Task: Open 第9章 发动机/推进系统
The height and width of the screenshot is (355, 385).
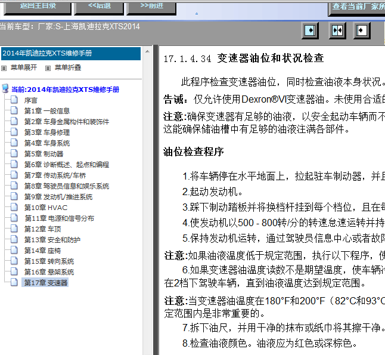Action: pyautogui.click(x=58, y=197)
